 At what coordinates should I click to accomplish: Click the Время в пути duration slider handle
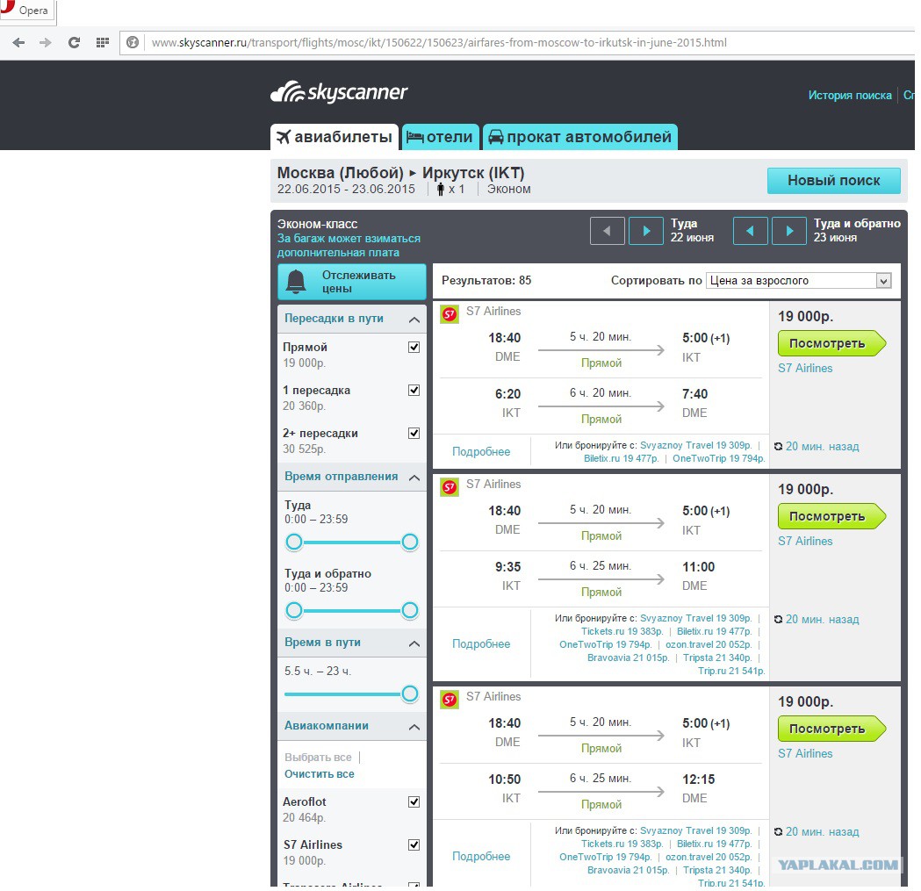(x=410, y=693)
